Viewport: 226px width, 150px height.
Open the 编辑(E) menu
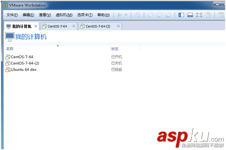pos(28,15)
